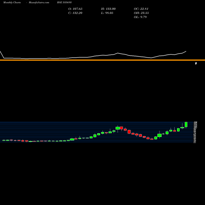Click the 'Monthly Charts' title text
The height and width of the screenshot is (205, 205).
click(12, 2)
